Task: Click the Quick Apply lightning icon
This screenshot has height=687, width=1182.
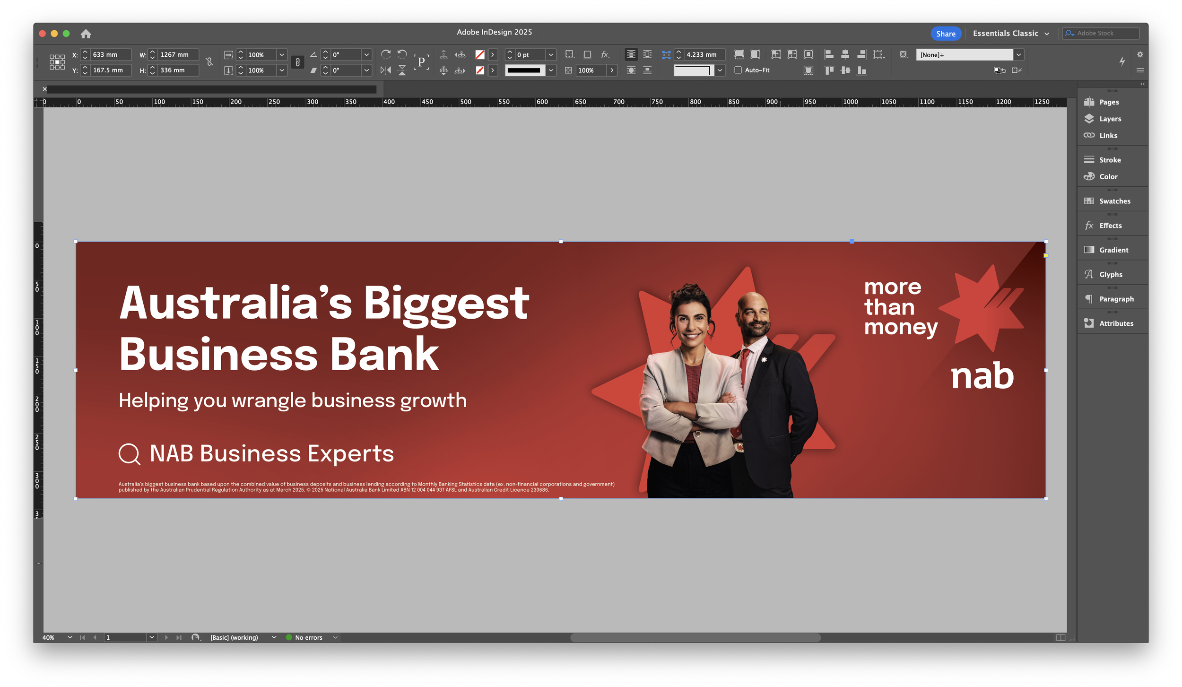Action: tap(1122, 61)
